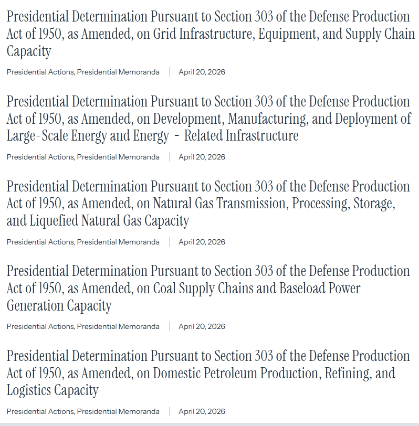The image size is (419, 426).
Task: Select Presidential Memoranda under Large-Scale Energy article
Action: pyautogui.click(x=118, y=157)
